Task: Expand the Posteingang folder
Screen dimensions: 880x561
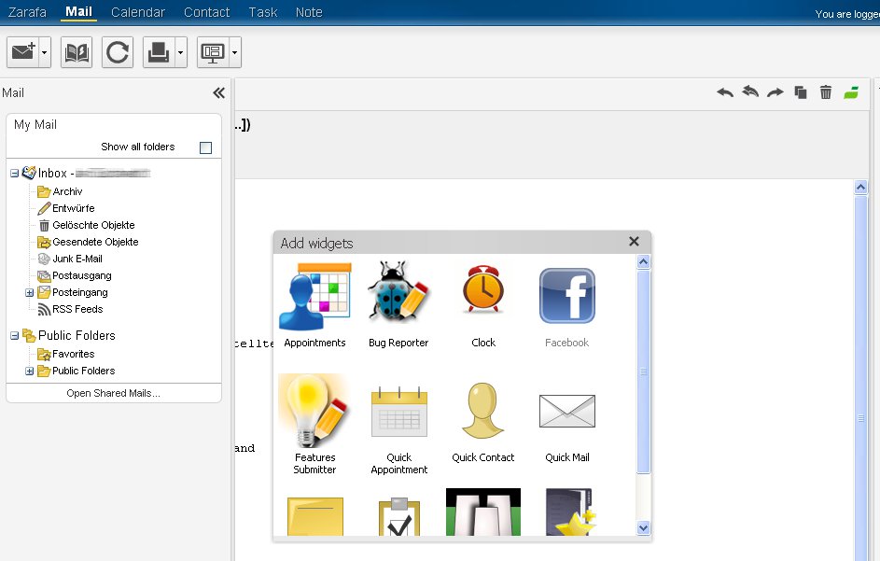Action: (29, 292)
